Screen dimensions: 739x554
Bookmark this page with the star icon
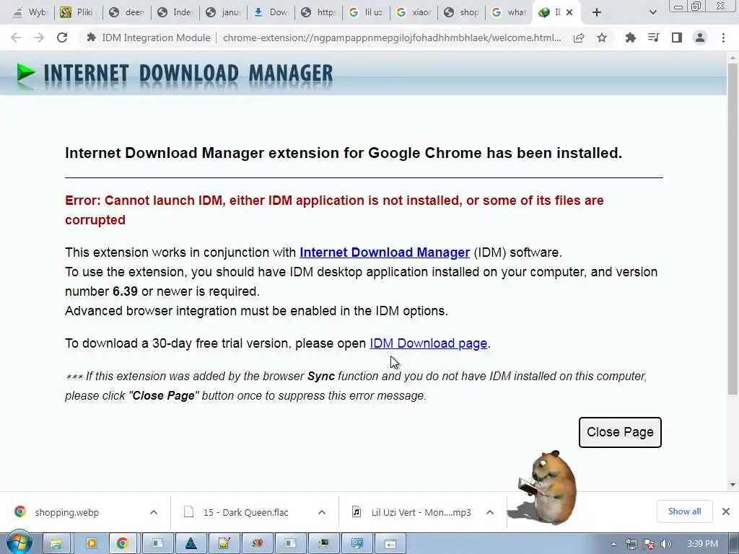(x=602, y=38)
